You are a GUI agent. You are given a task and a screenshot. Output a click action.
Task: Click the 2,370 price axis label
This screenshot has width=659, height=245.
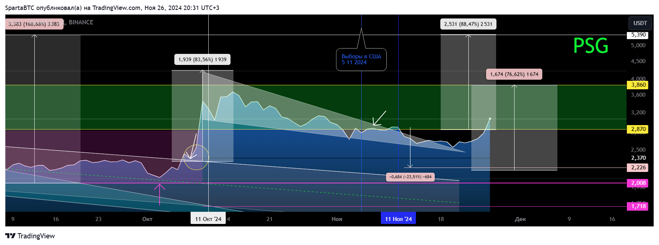(638, 158)
